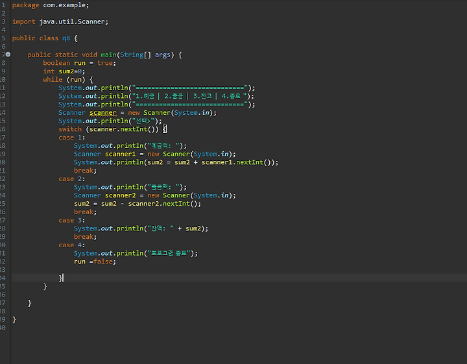The image size is (467, 364).
Task: Click 'String' parameter type in main
Action: pyautogui.click(x=132, y=55)
